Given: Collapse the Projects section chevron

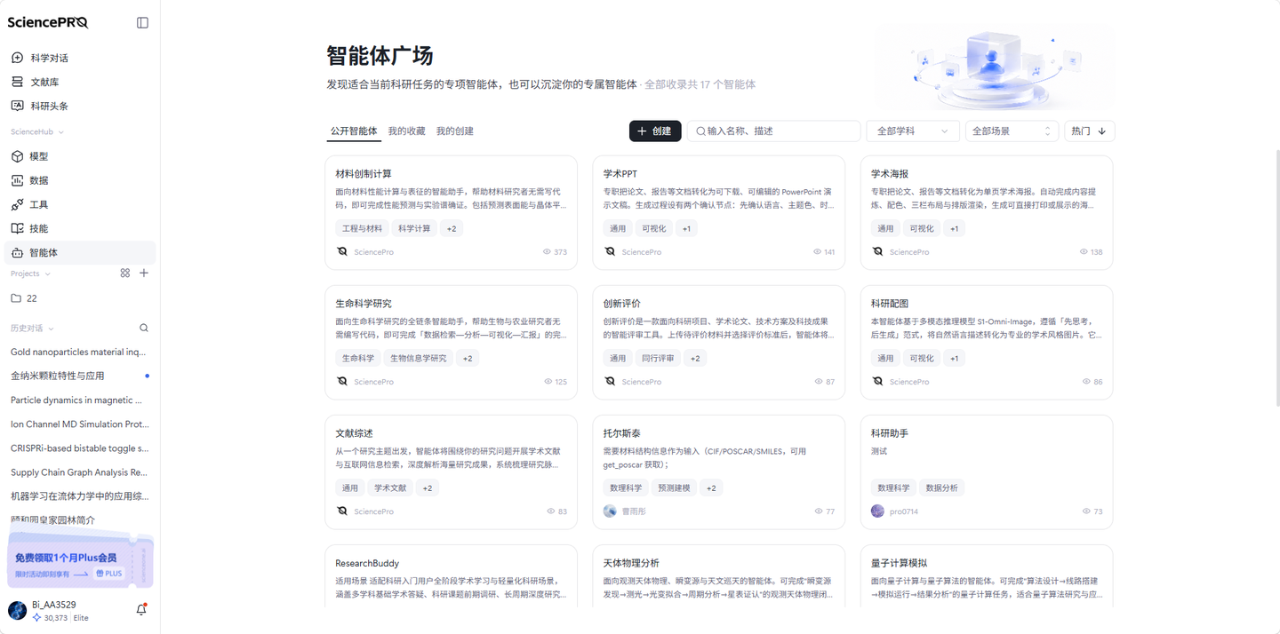Looking at the screenshot, I should 47,273.
